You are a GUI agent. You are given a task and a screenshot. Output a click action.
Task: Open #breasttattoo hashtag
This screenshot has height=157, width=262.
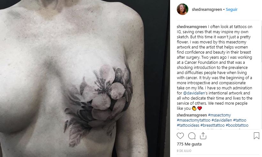pos(212,125)
